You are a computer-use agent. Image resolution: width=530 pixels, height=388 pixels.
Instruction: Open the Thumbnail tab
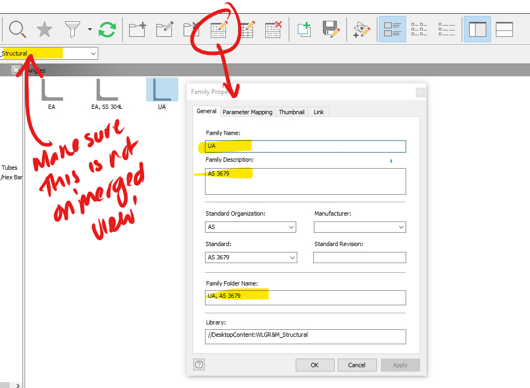(x=291, y=112)
